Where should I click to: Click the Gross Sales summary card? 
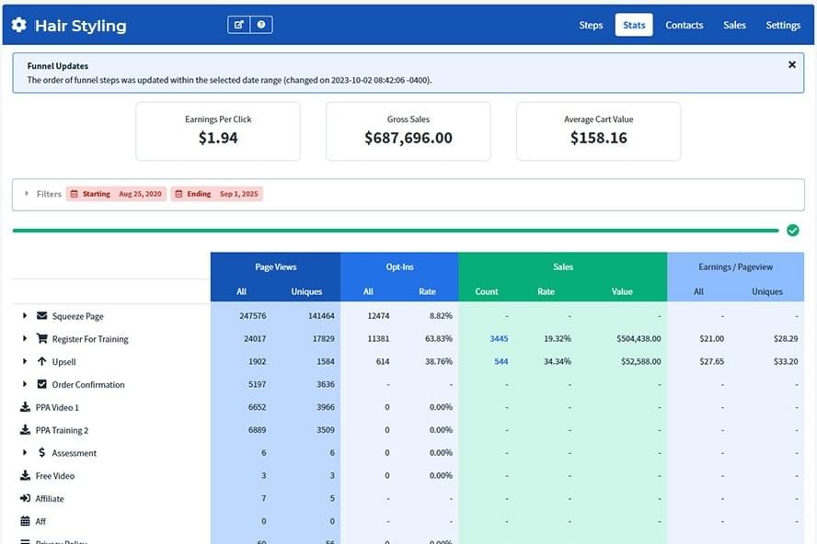point(408,131)
